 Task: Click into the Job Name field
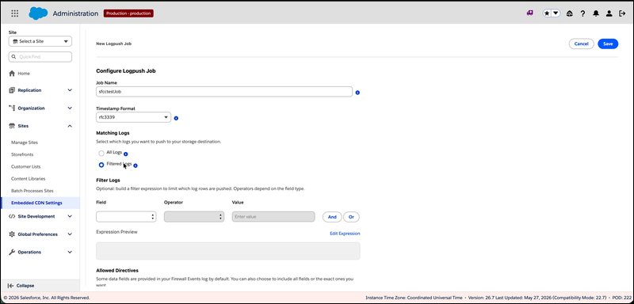tap(224, 92)
